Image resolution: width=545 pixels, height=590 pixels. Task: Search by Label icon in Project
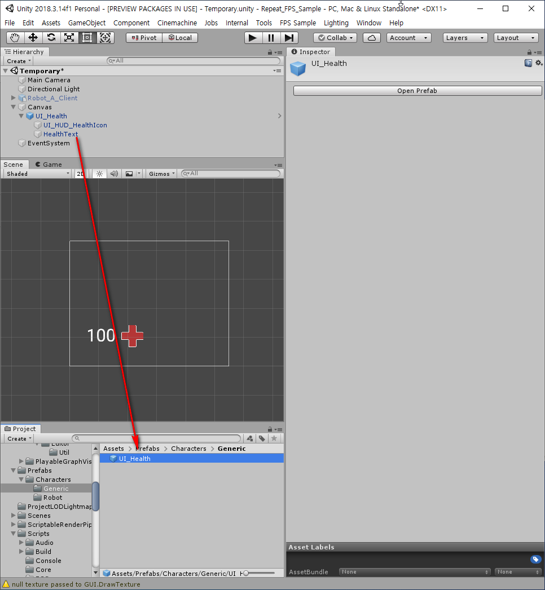point(262,438)
